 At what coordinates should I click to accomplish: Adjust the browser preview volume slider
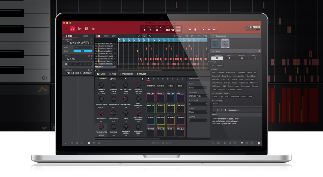point(234,110)
